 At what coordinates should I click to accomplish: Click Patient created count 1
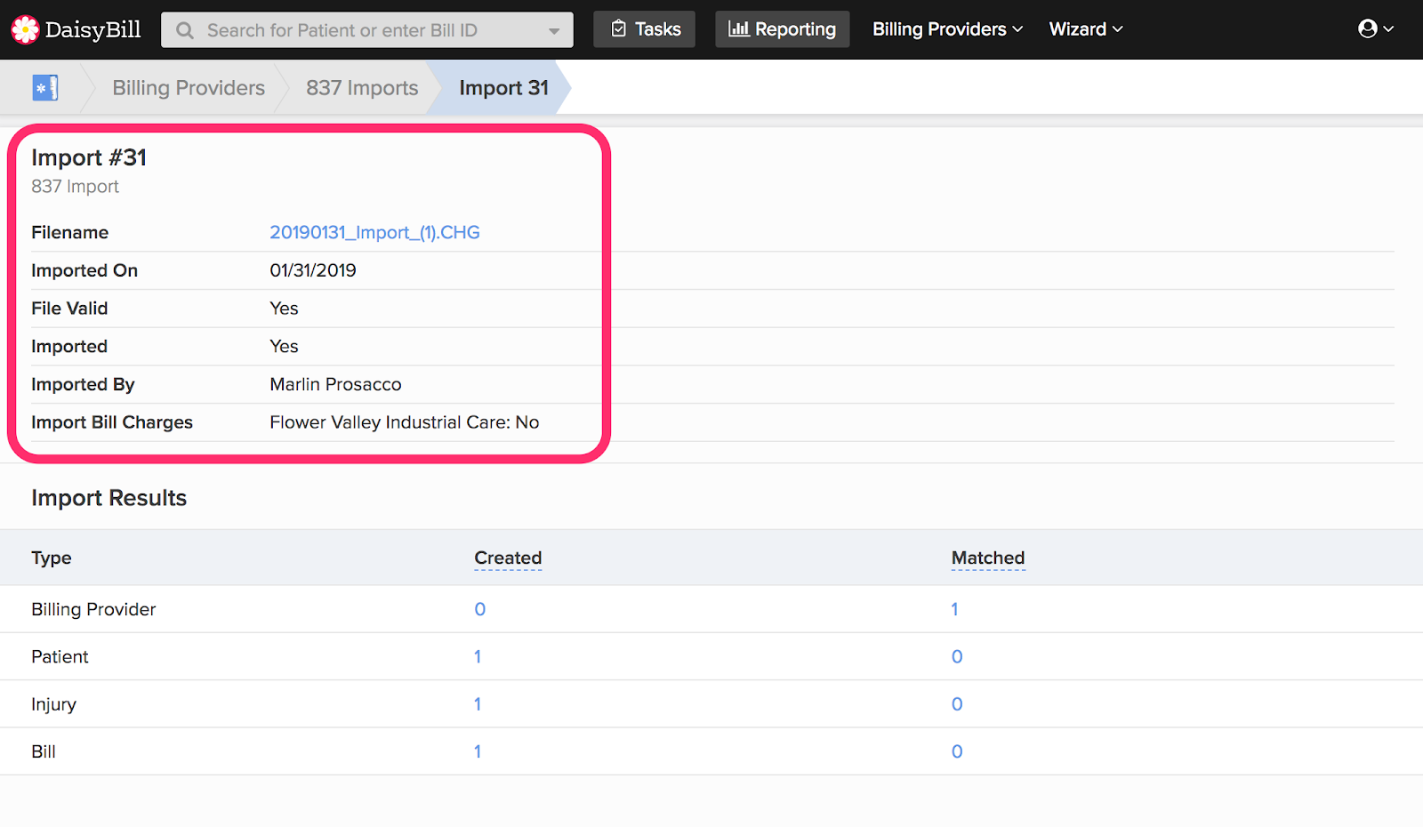point(478,656)
